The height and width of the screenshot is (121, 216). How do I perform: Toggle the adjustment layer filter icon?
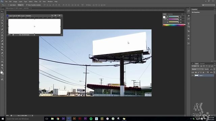click(204, 66)
